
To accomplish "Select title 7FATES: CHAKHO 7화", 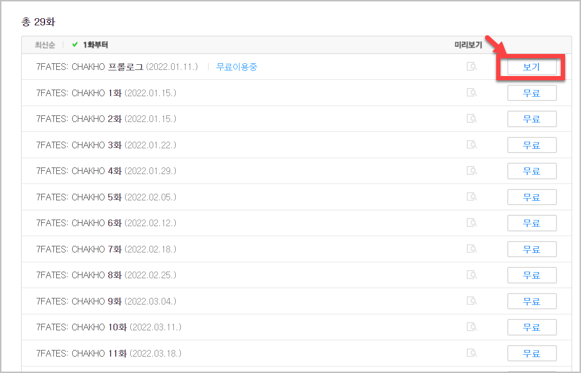I will 79,249.
